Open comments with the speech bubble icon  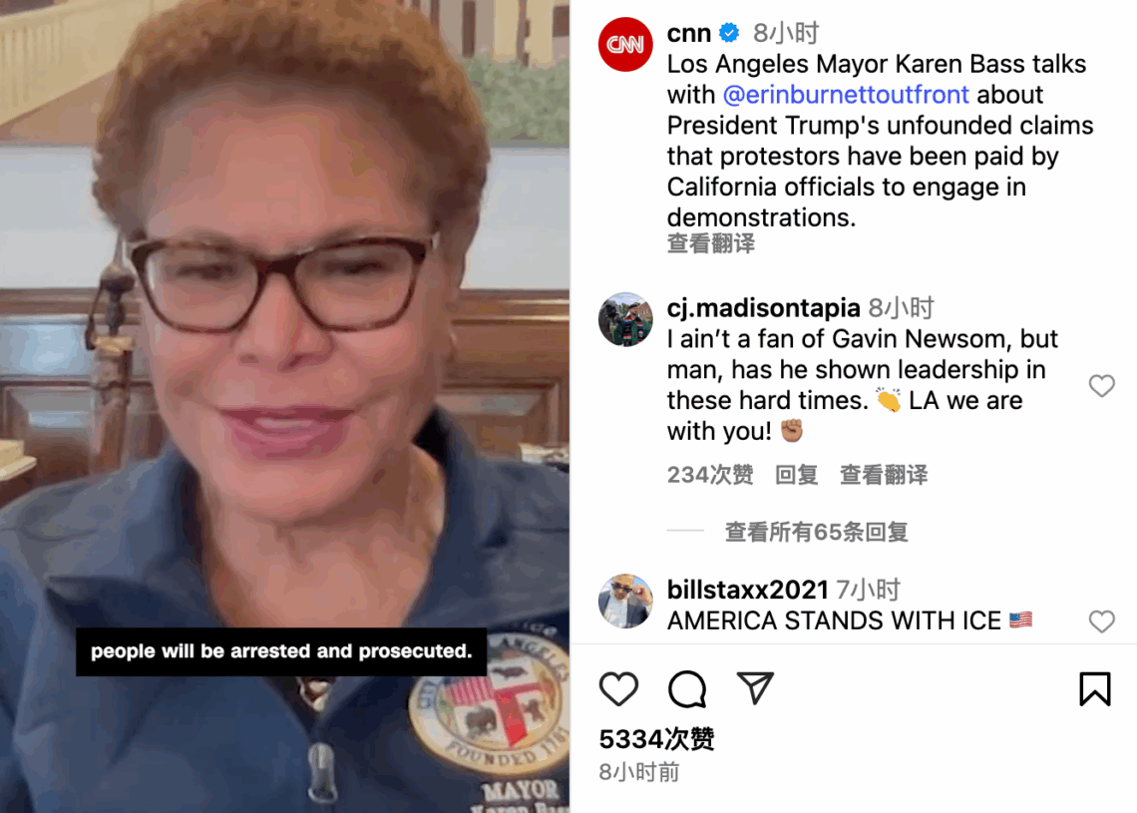[x=687, y=688]
